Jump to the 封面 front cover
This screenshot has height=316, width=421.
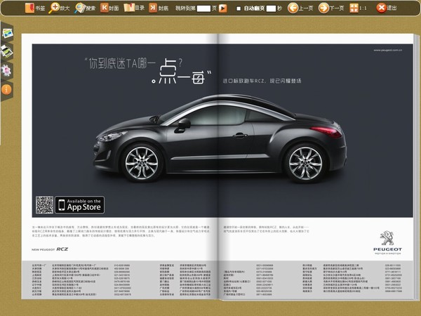tap(109, 8)
